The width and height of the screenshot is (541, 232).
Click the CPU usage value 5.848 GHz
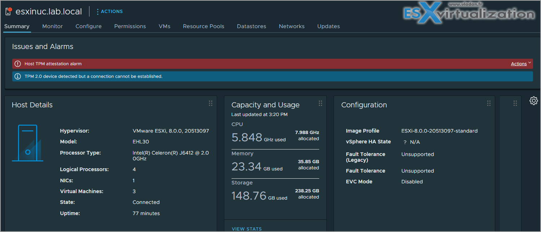click(258, 137)
